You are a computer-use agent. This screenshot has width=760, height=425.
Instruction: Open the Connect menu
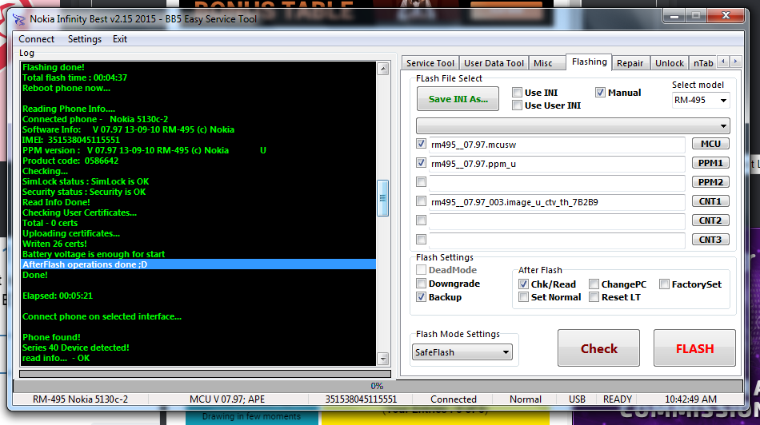36,39
